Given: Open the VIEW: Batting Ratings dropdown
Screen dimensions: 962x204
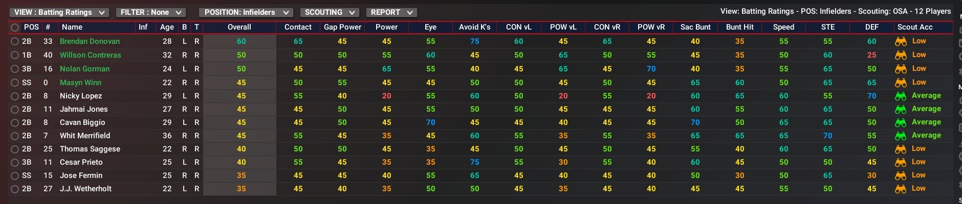Looking at the screenshot, I should [x=59, y=12].
